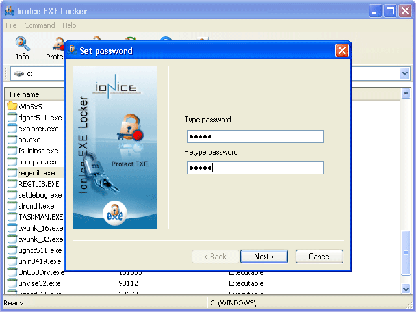Click the Cancel button in dialog
Screen dimensions: 416x312
319,257
